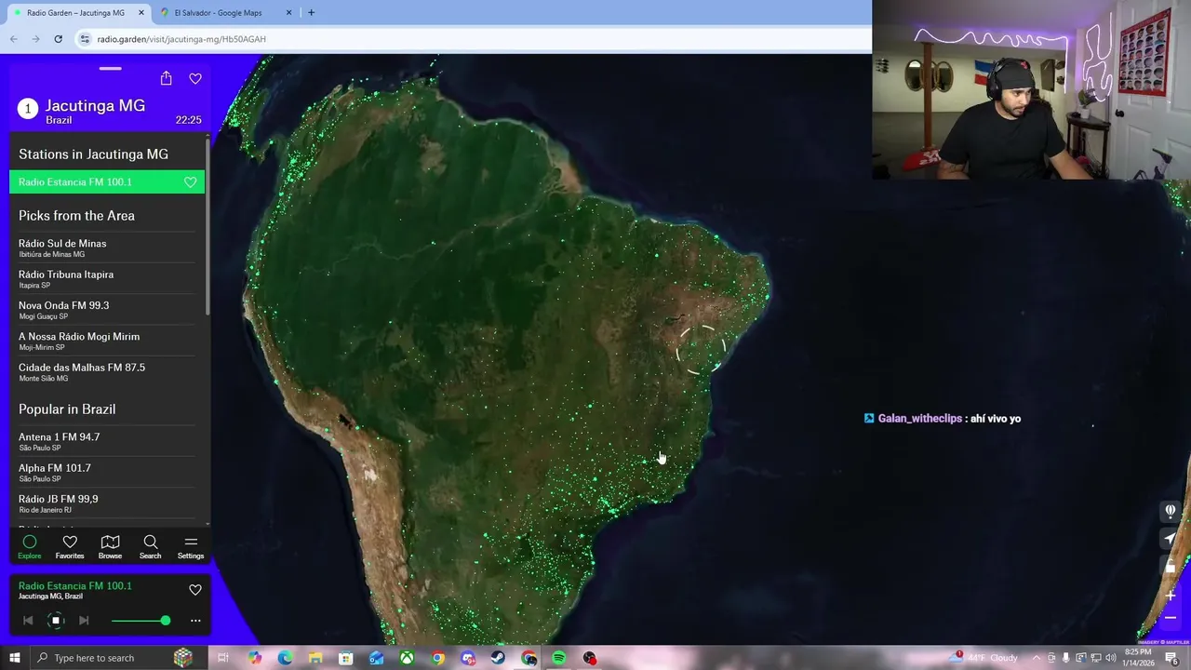Screen dimensions: 1191x670
Task: Open the Search tab
Action: pos(150,547)
